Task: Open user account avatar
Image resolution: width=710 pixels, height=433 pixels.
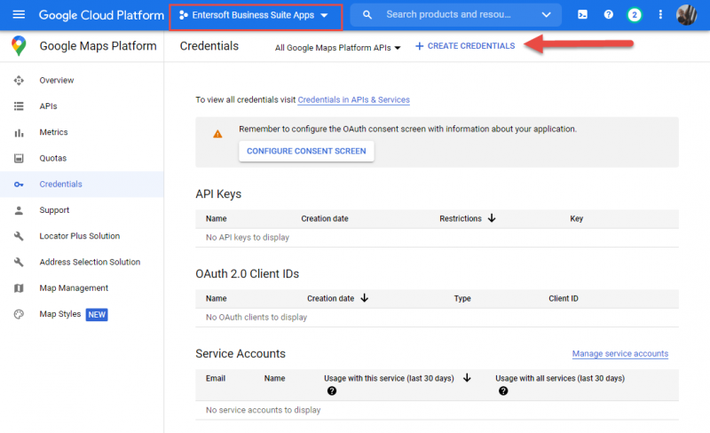Action: coord(686,15)
